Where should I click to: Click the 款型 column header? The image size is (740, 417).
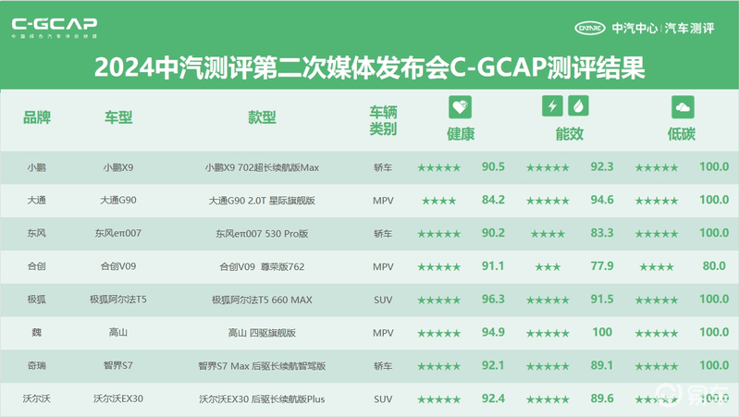(x=262, y=117)
